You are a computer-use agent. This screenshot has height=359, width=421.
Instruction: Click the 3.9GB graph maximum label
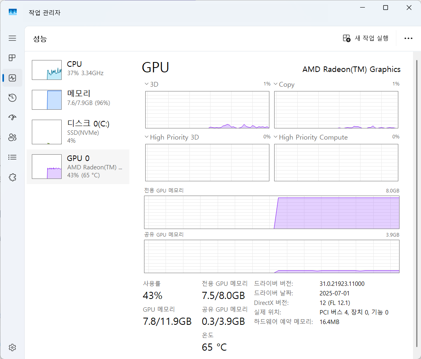392,235
